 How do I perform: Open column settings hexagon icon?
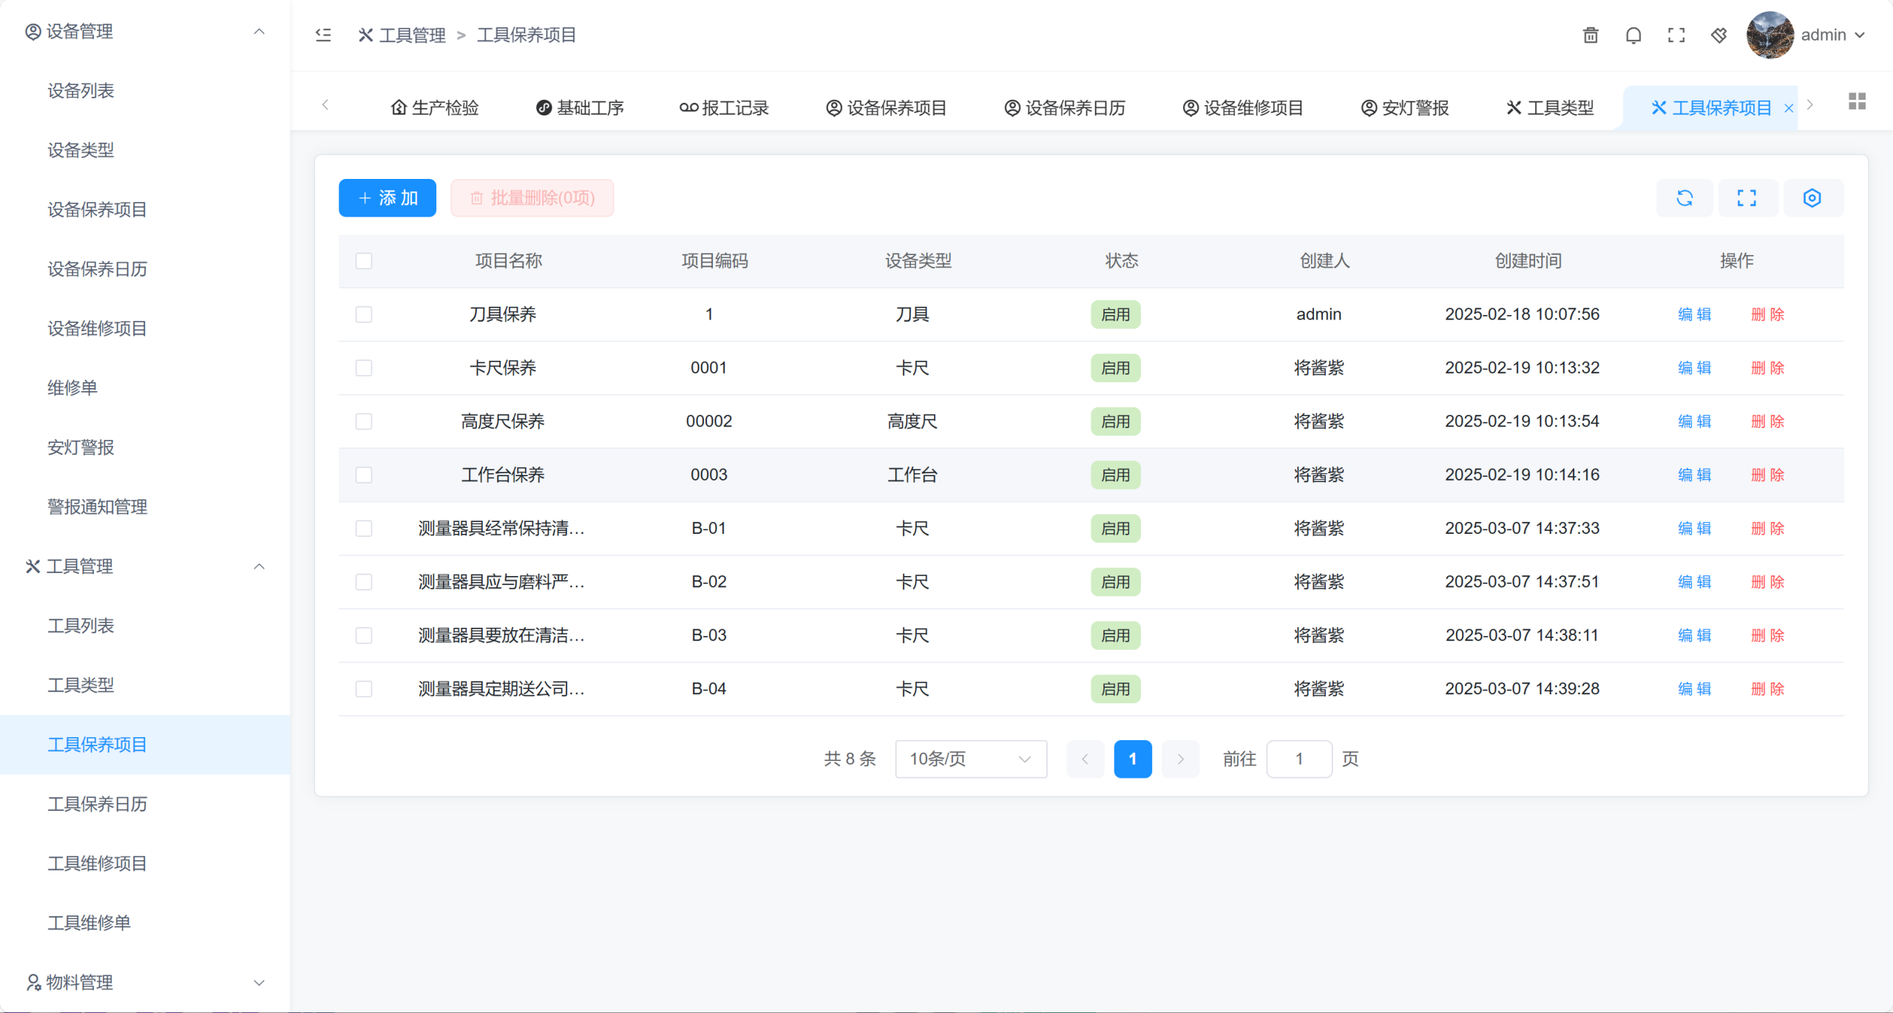(1812, 198)
